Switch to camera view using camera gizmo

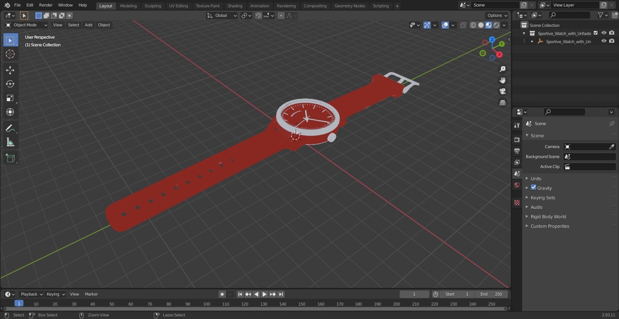coord(502,91)
